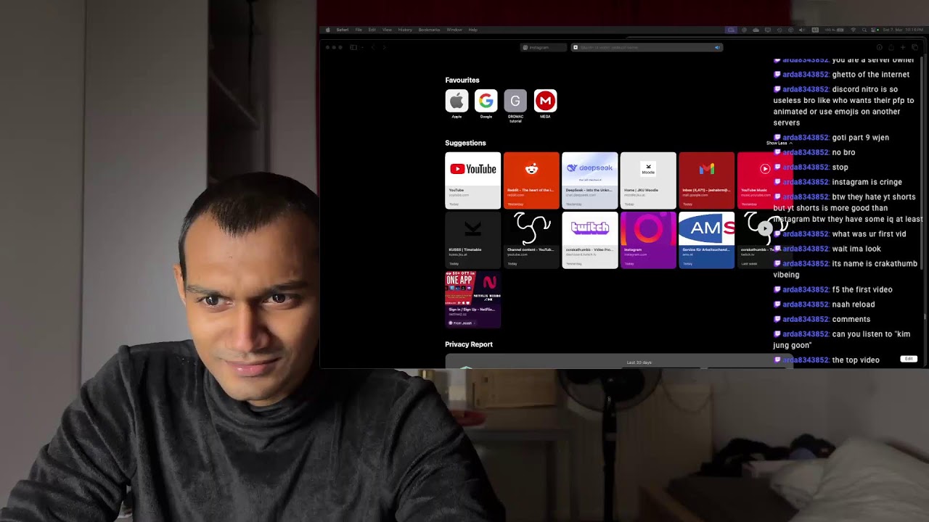Click the Show Less toggle for Suggestions

(779, 144)
